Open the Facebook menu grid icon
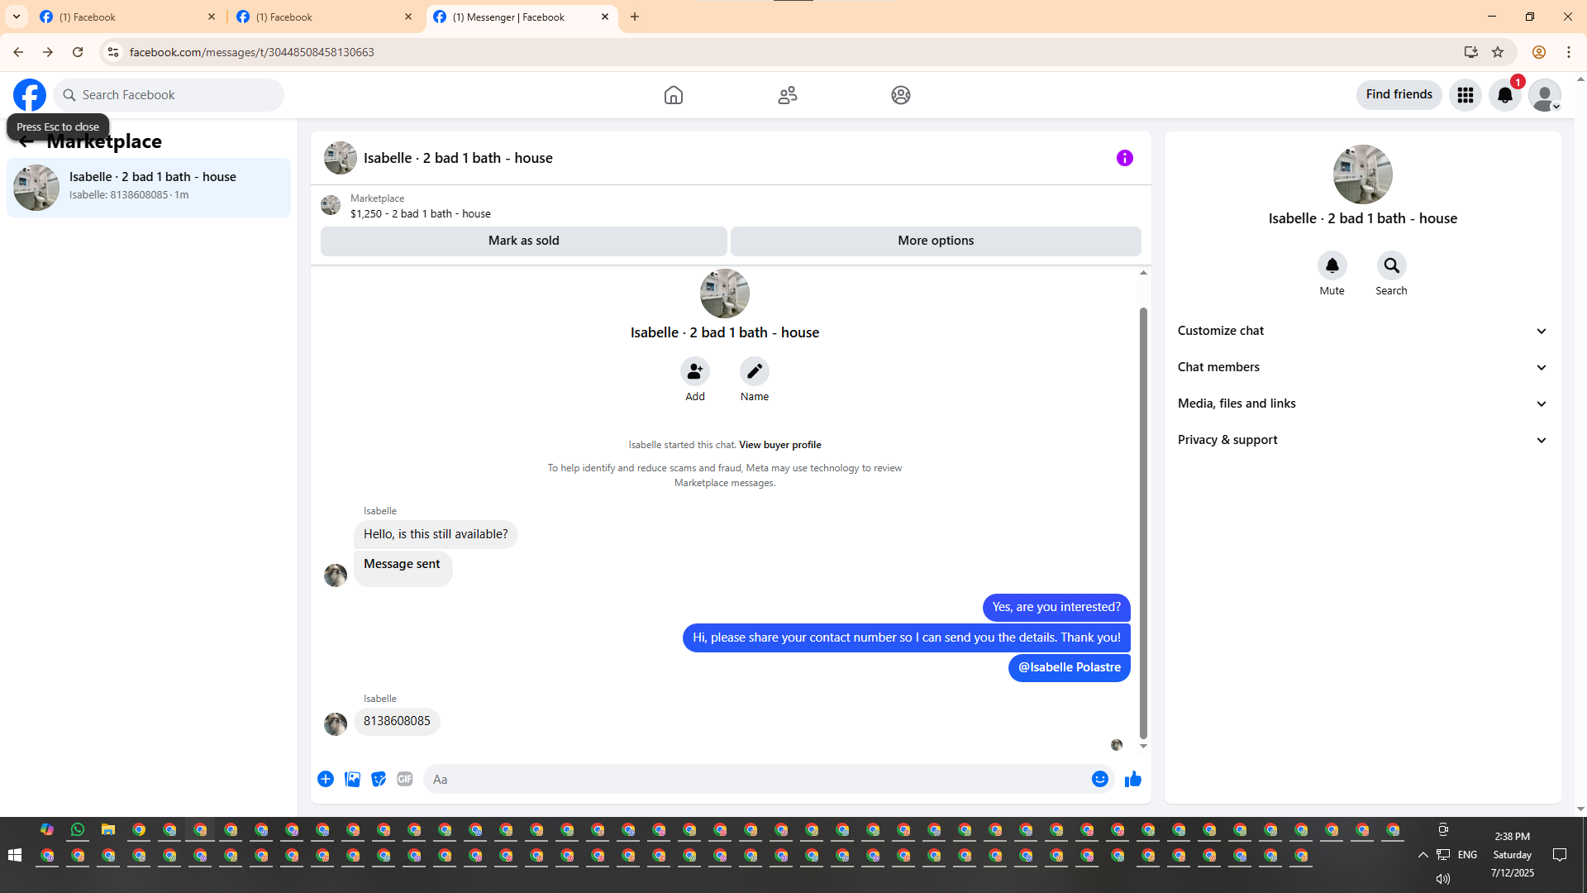 (x=1465, y=95)
